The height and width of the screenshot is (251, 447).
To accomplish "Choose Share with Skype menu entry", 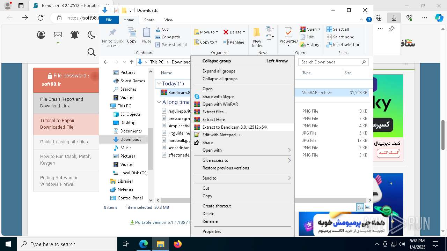I will pyautogui.click(x=242, y=97).
